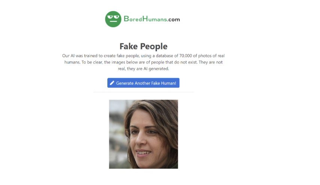Click the pencil icon on the blue button
This screenshot has width=320, height=185.
(112, 83)
